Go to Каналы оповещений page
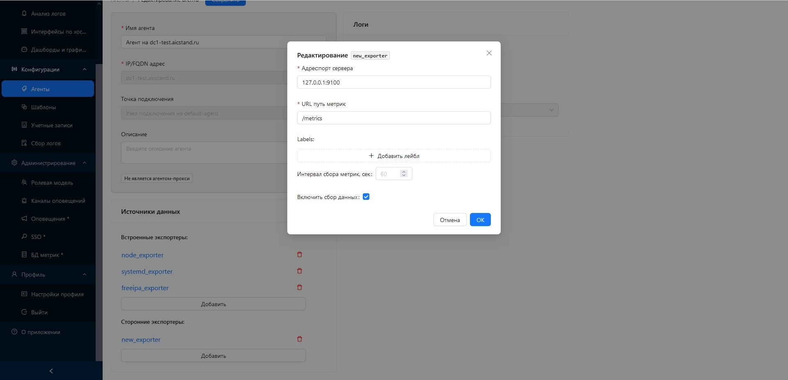 tap(58, 201)
